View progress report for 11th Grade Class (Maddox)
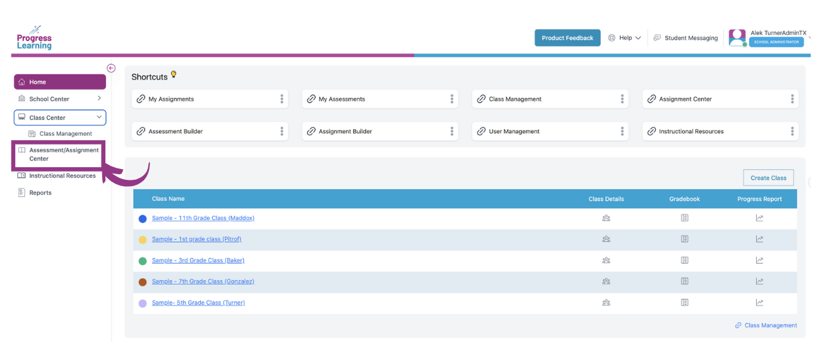Screen dimensions: 813x342 (x=759, y=218)
